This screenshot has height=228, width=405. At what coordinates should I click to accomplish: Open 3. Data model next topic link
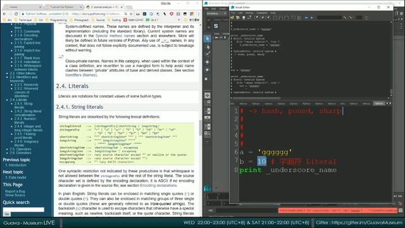[x=16, y=177]
